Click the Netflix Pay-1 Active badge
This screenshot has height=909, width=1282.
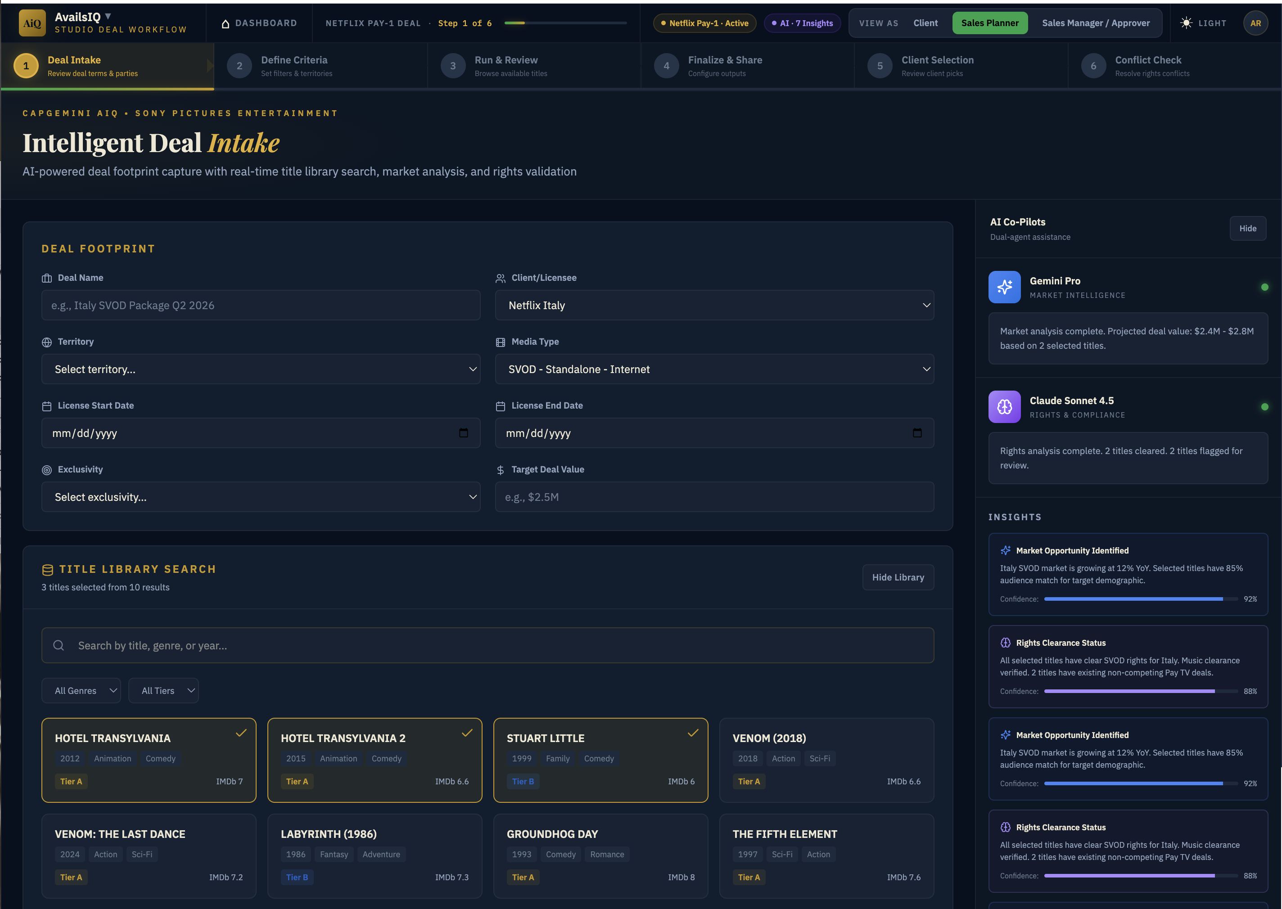704,23
